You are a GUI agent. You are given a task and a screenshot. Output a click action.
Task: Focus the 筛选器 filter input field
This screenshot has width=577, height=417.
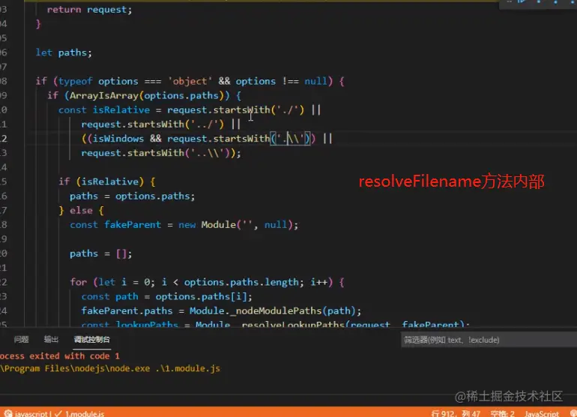[489, 340]
